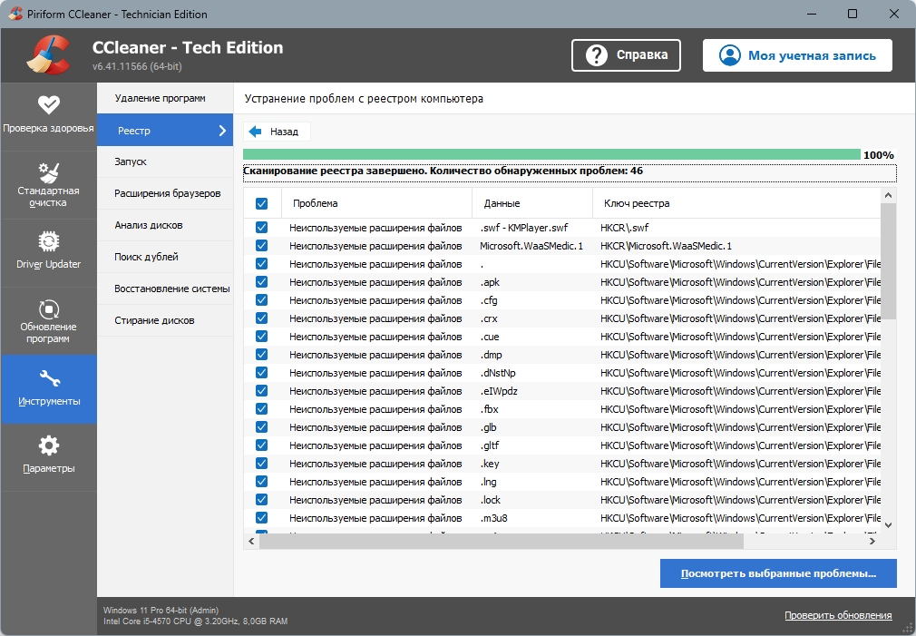The height and width of the screenshot is (636, 916).
Task: Expand the Реестр chevron arrow
Action: [222, 131]
